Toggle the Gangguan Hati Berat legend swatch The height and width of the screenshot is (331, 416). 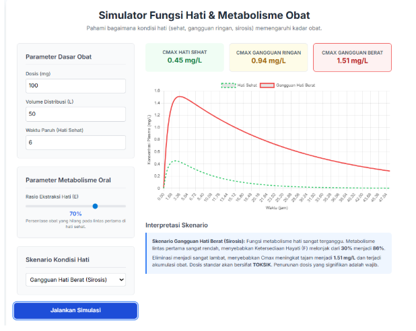(267, 85)
